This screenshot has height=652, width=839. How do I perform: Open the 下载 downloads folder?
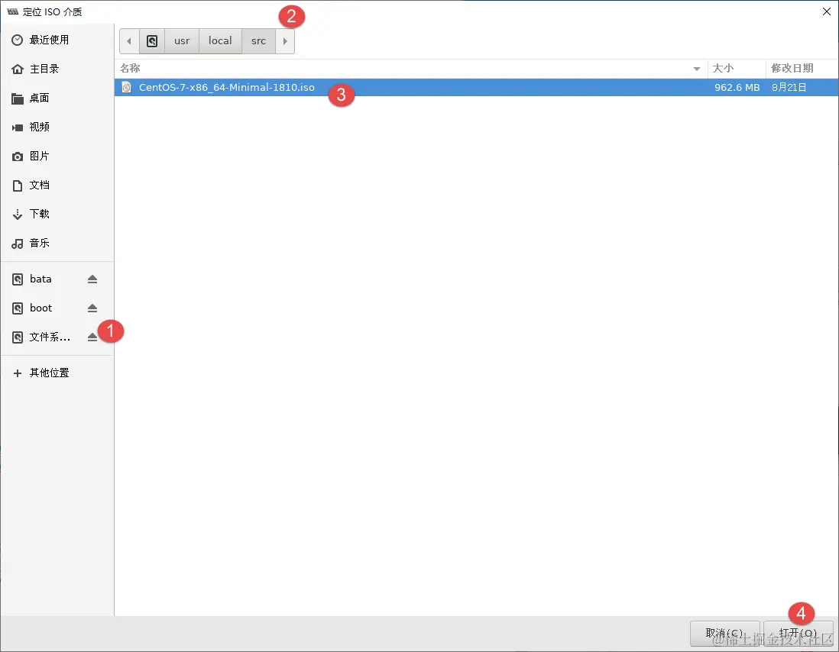(57, 214)
